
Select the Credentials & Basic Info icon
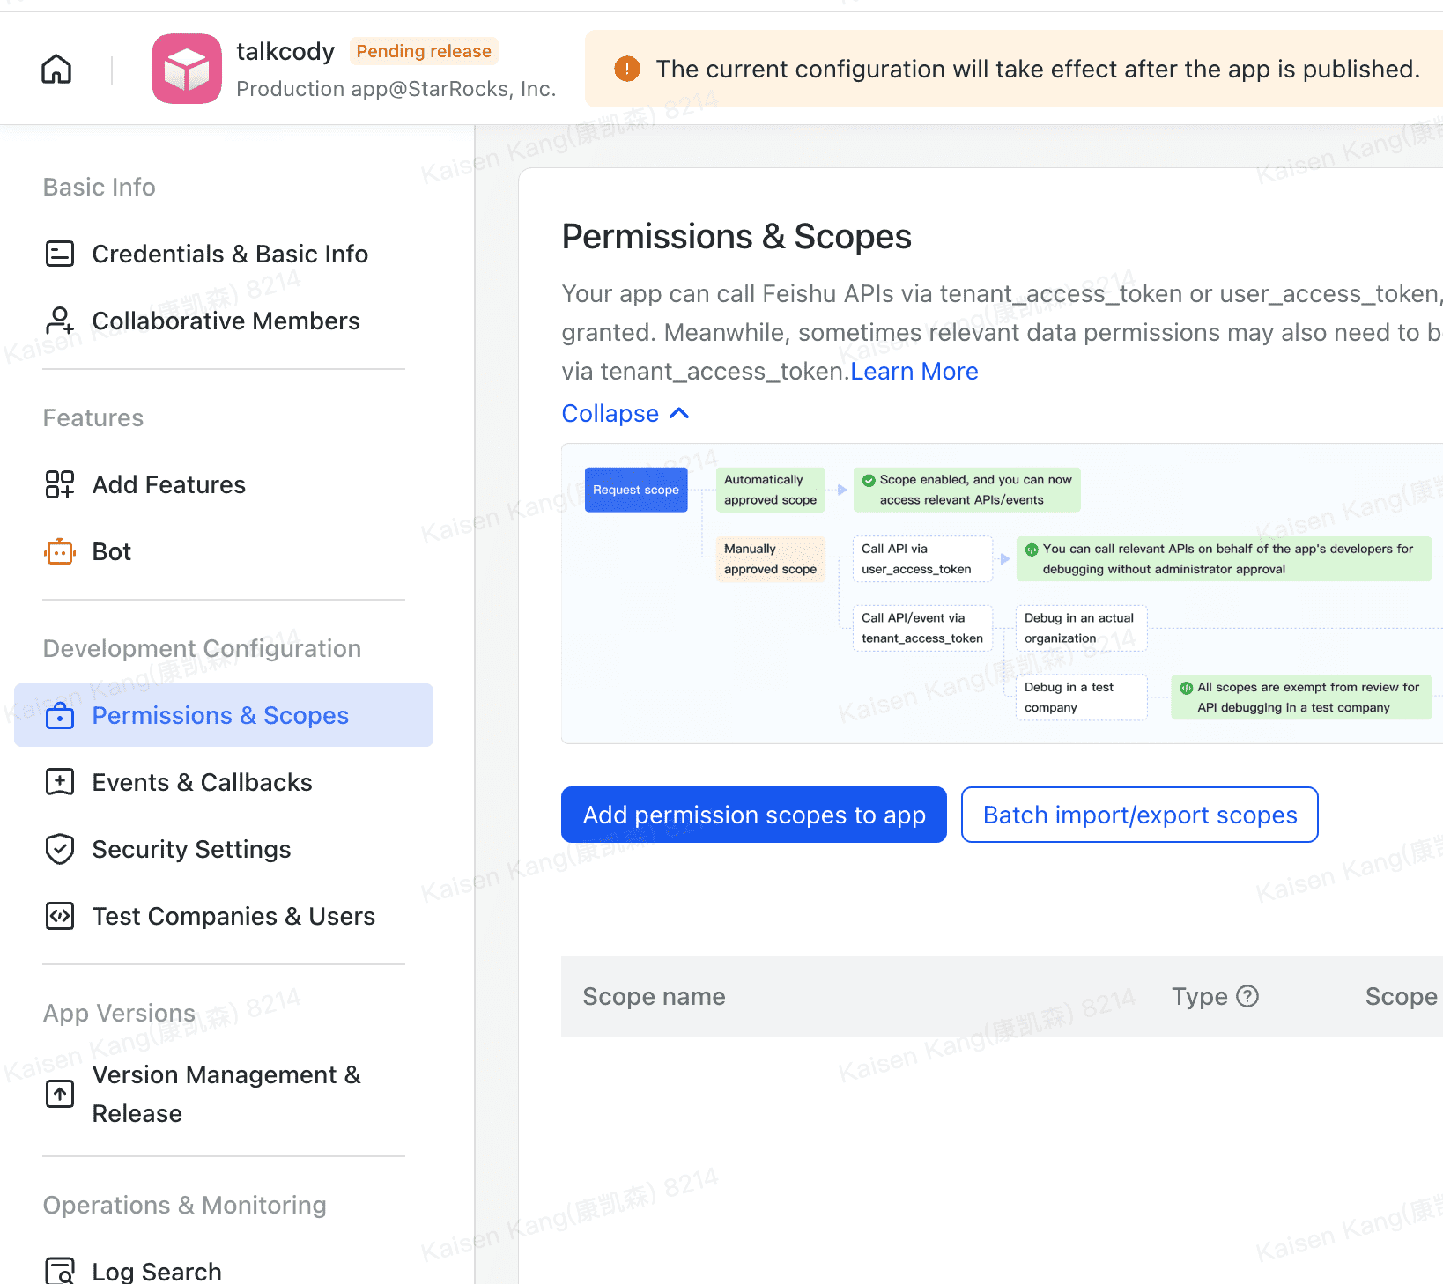click(59, 254)
